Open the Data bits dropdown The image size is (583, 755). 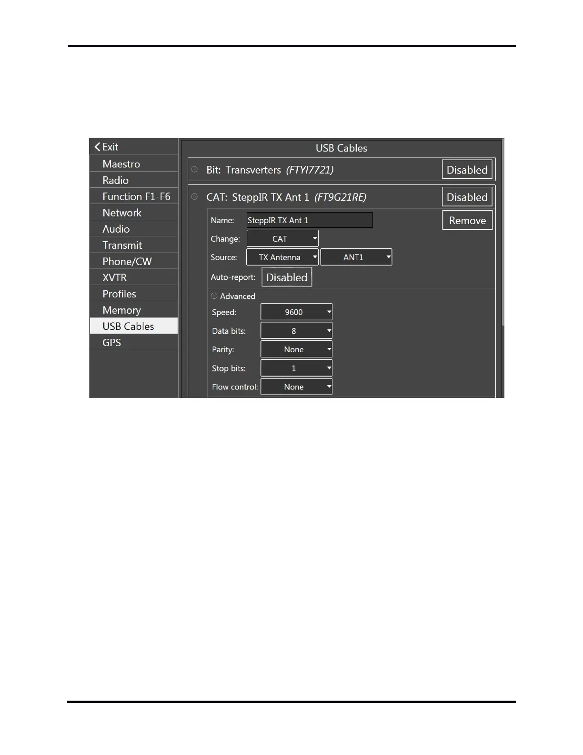point(296,330)
